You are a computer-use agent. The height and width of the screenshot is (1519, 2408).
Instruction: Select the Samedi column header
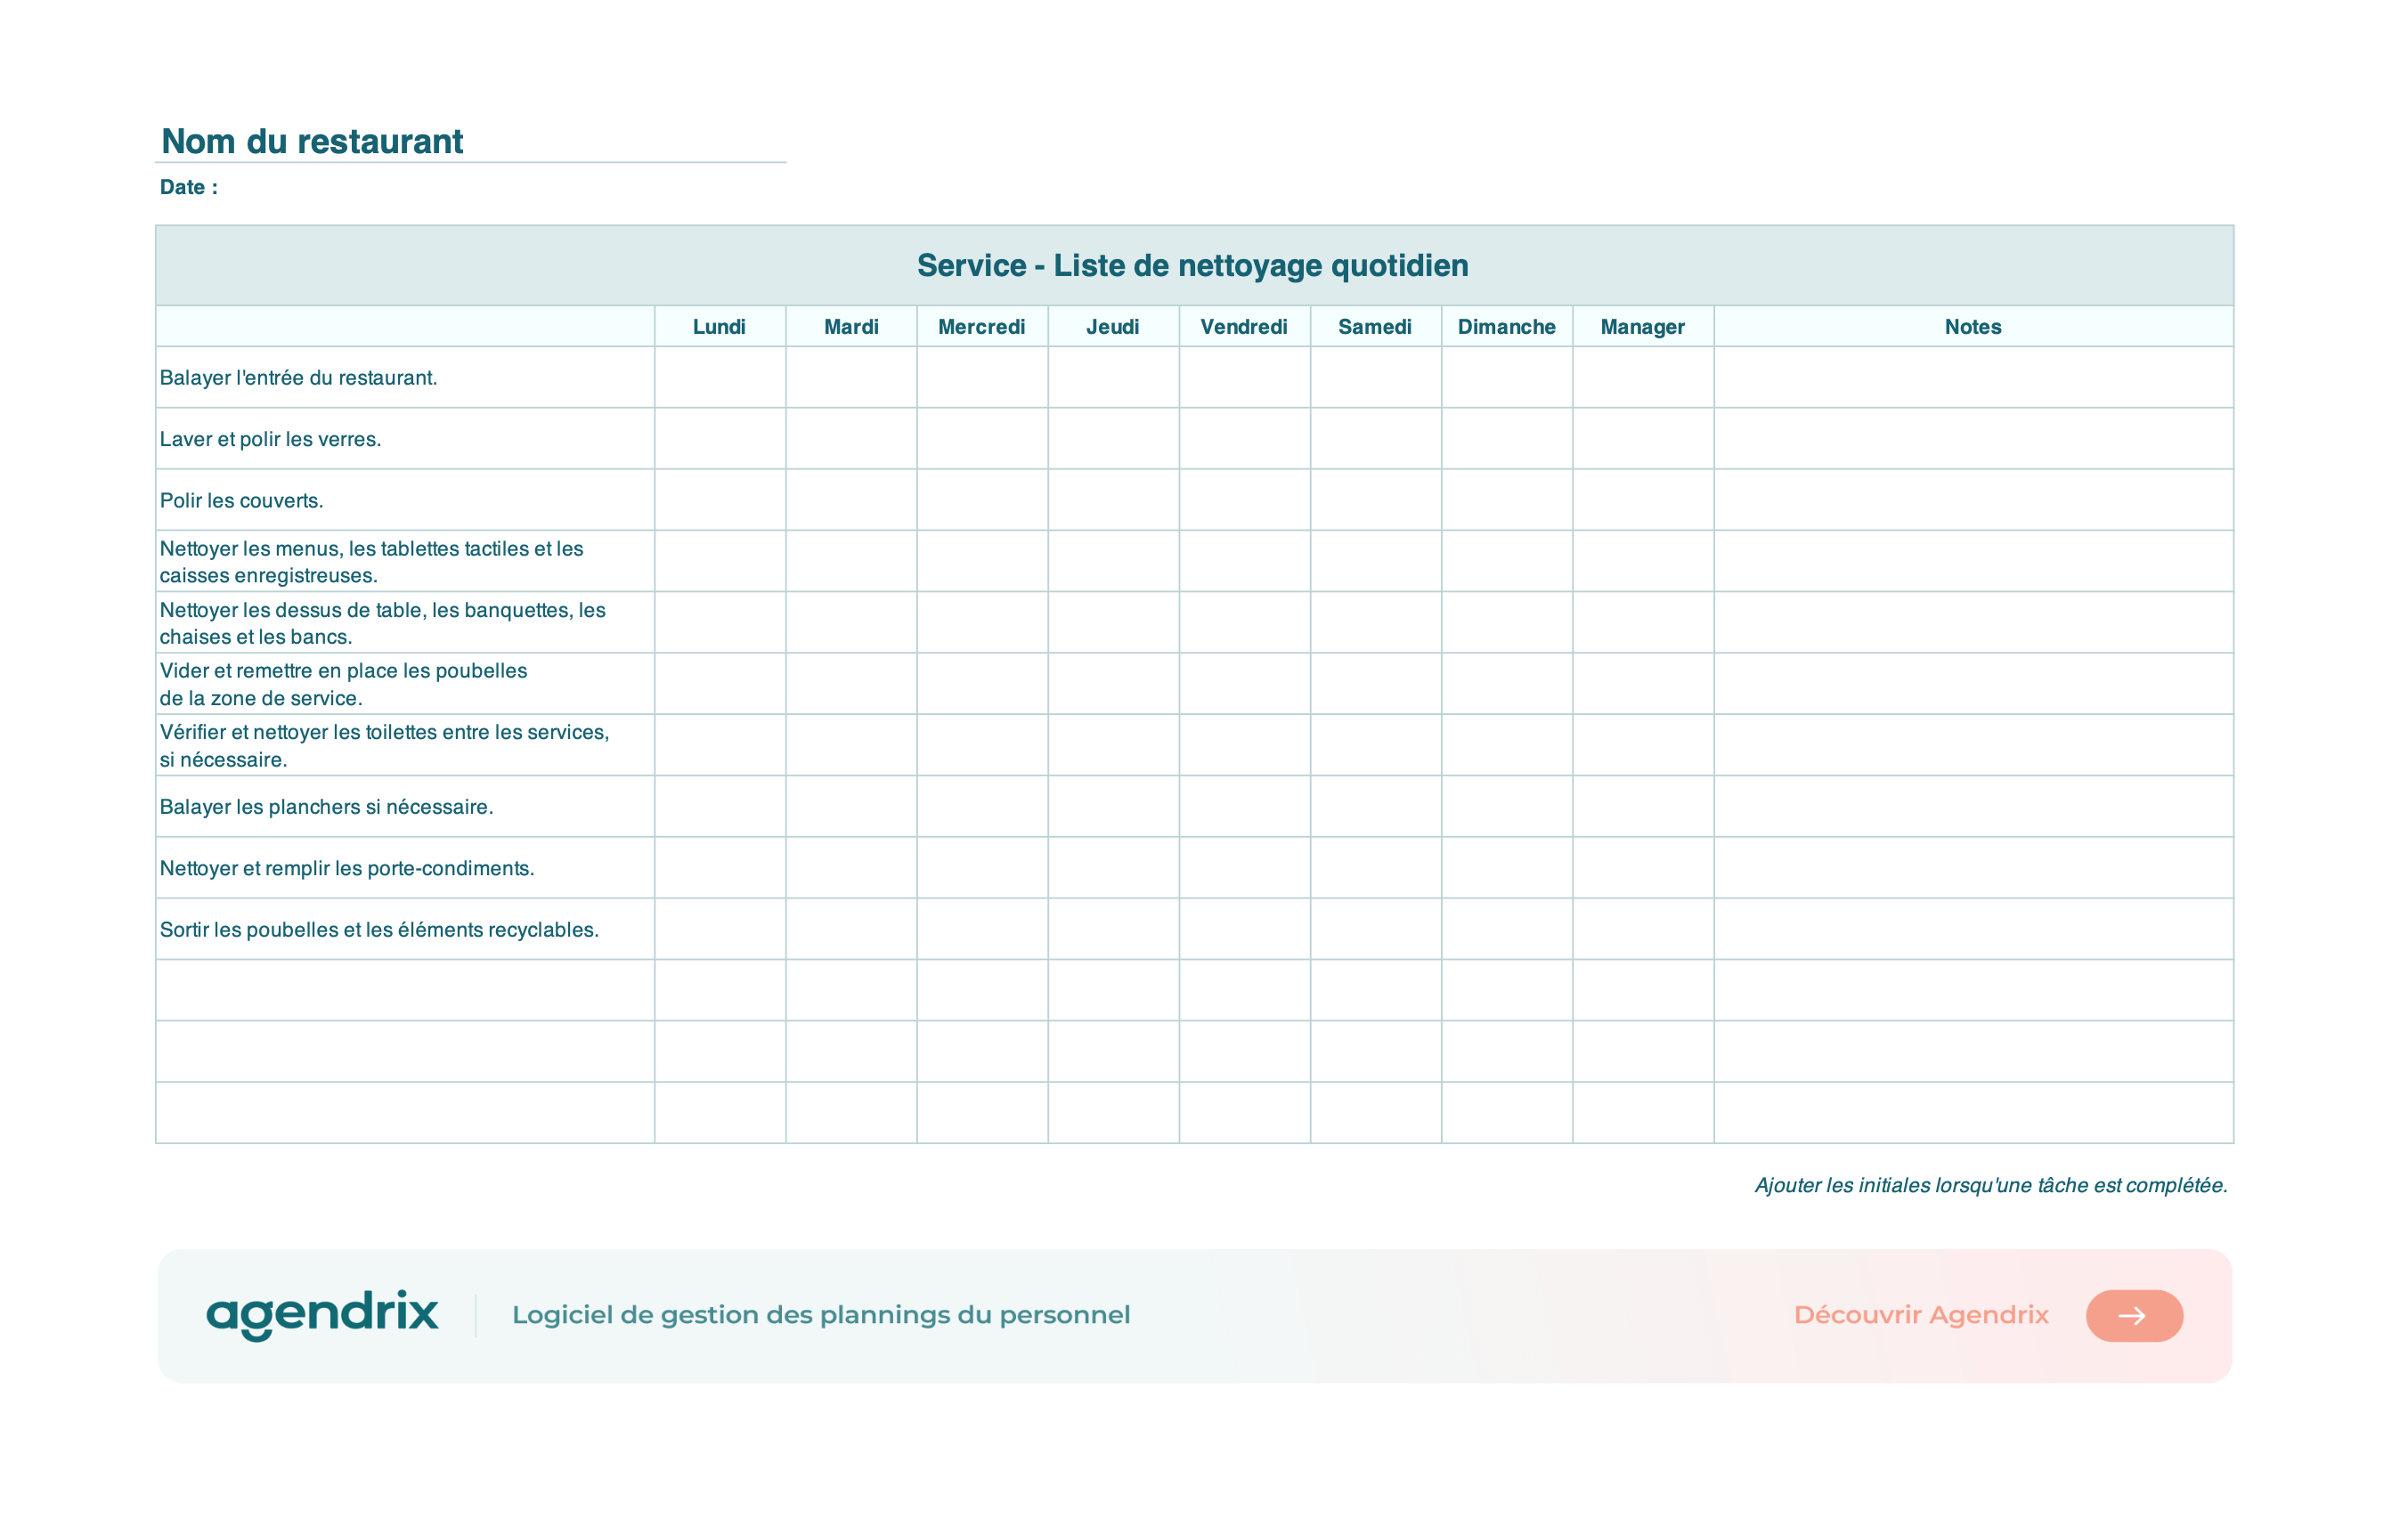pyautogui.click(x=1375, y=326)
